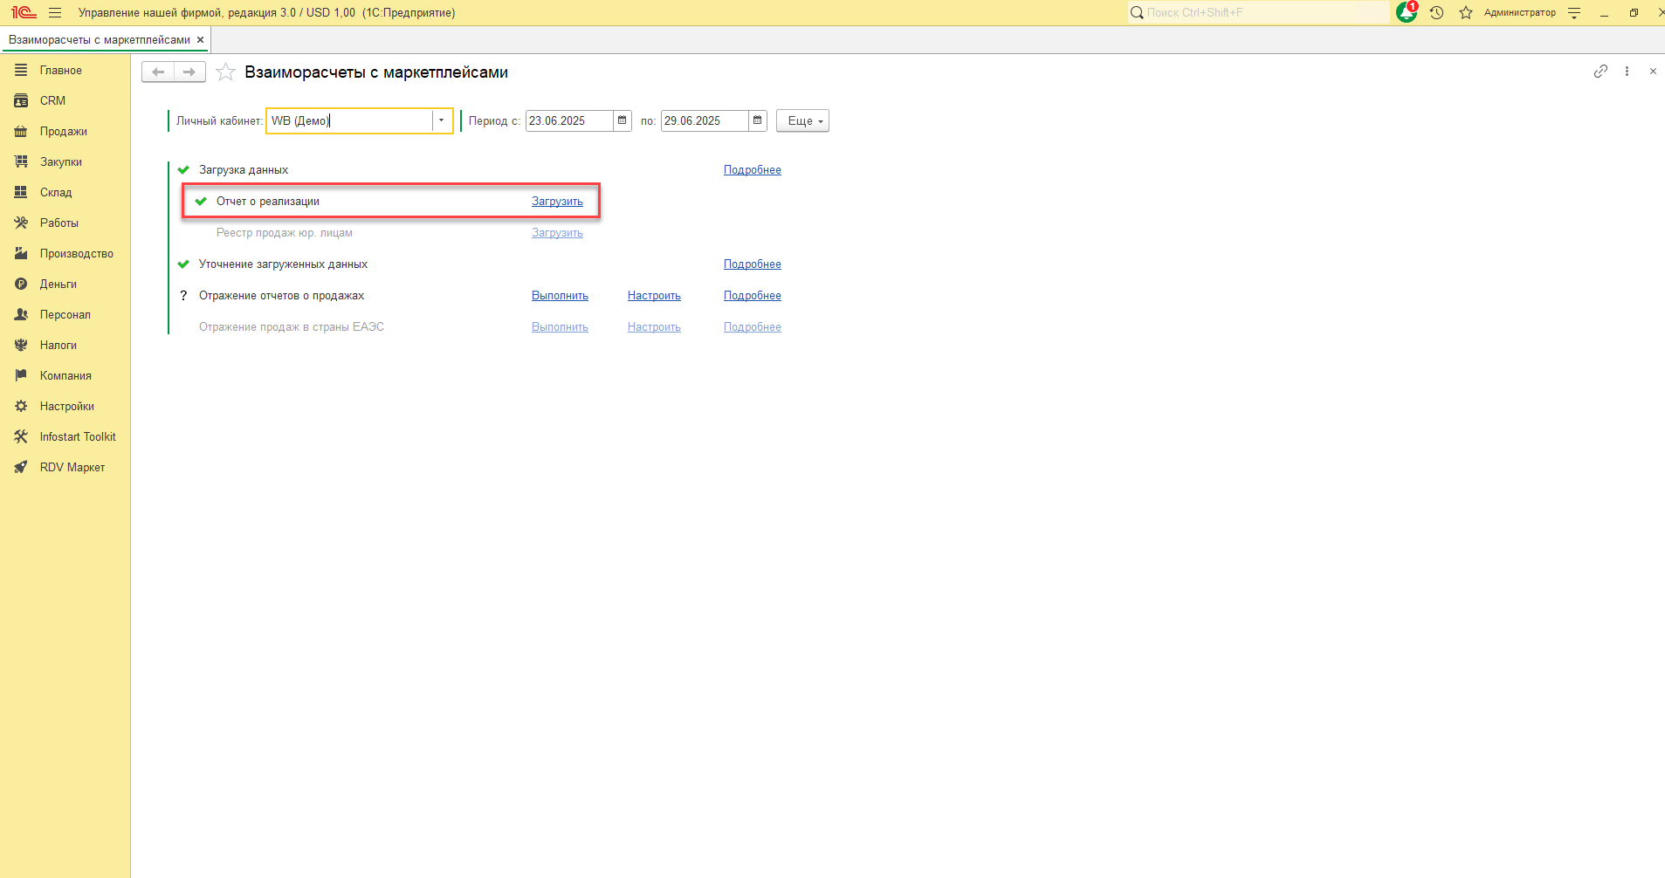The height and width of the screenshot is (878, 1665).
Task: Click the Реестр продаж юр. лицам label
Action: point(285,232)
